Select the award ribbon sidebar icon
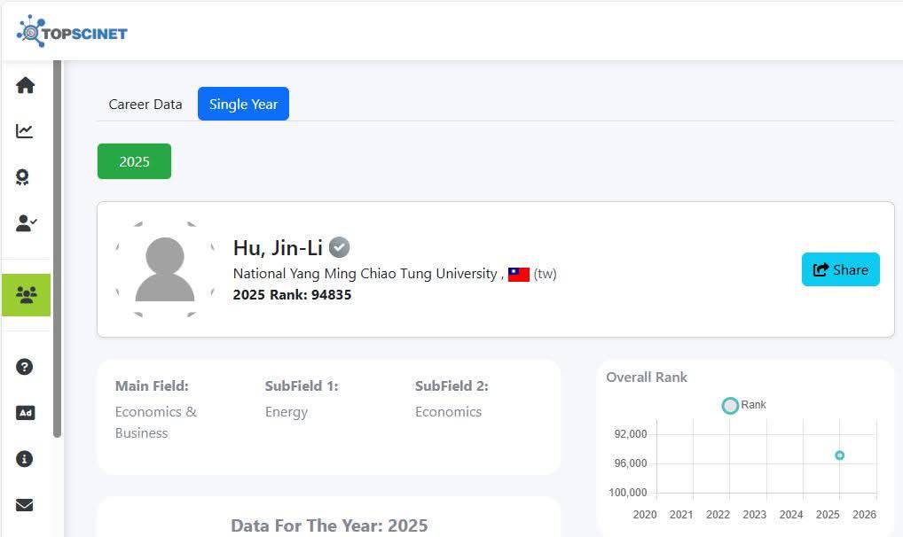Image resolution: width=903 pixels, height=537 pixels. tap(24, 177)
